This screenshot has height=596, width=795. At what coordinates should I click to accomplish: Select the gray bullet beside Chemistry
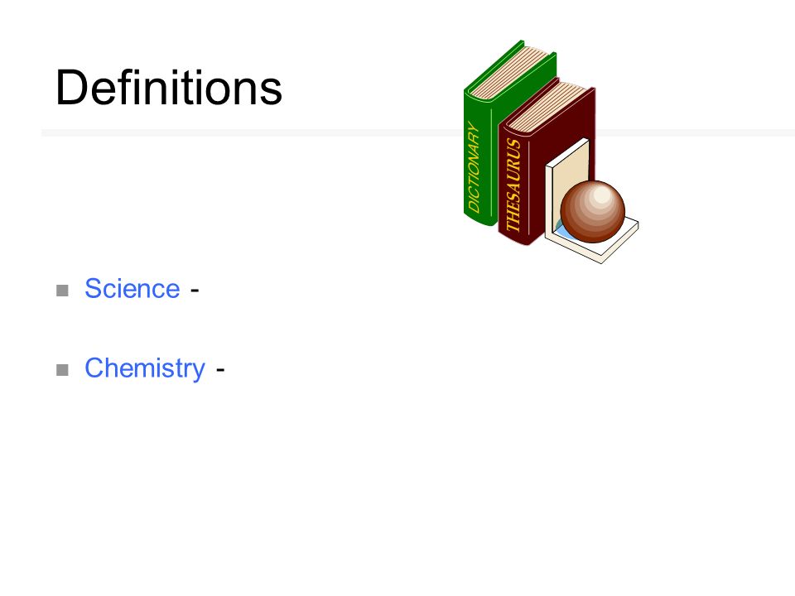[x=62, y=370]
